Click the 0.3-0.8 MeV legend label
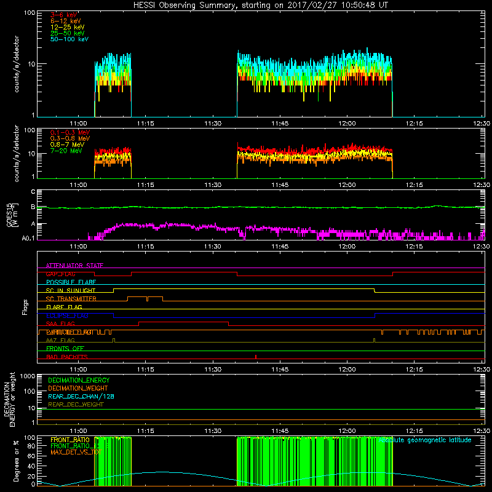Image resolution: width=492 pixels, height=492 pixels. pyautogui.click(x=70, y=138)
